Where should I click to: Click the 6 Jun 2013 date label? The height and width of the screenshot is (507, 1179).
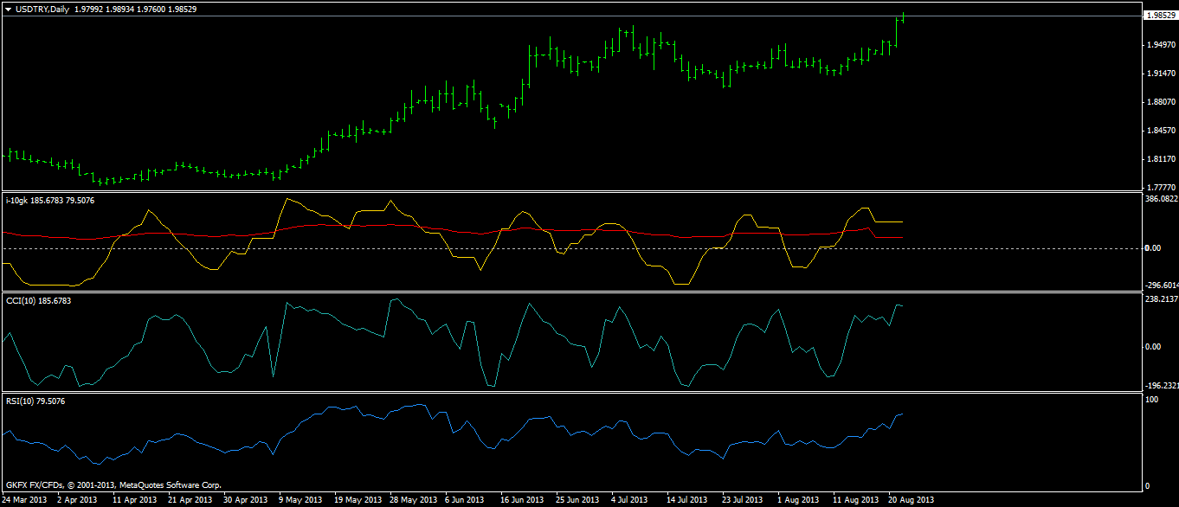point(466,500)
